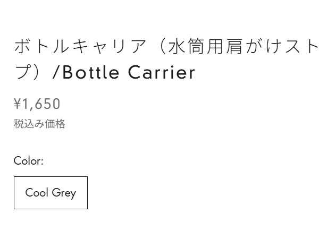Click the word Grey in the color box
This screenshot has height=239, width=319.
click(x=64, y=193)
